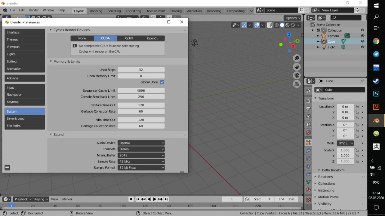Open the Output properties tab
Viewport: 385px width, 216px height.
(x=308, y=109)
